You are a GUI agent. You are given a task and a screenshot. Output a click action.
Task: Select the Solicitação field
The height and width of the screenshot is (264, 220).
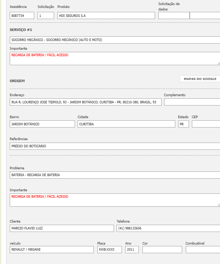pos(46,15)
